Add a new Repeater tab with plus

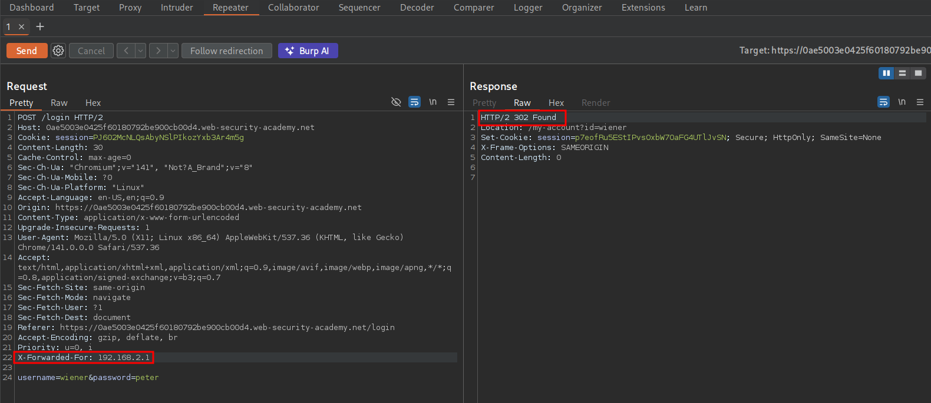click(40, 26)
